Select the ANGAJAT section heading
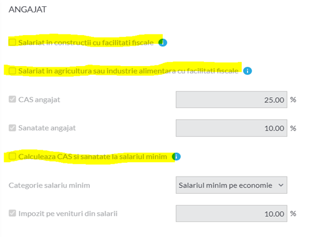The width and height of the screenshot is (326, 237). pos(28,10)
